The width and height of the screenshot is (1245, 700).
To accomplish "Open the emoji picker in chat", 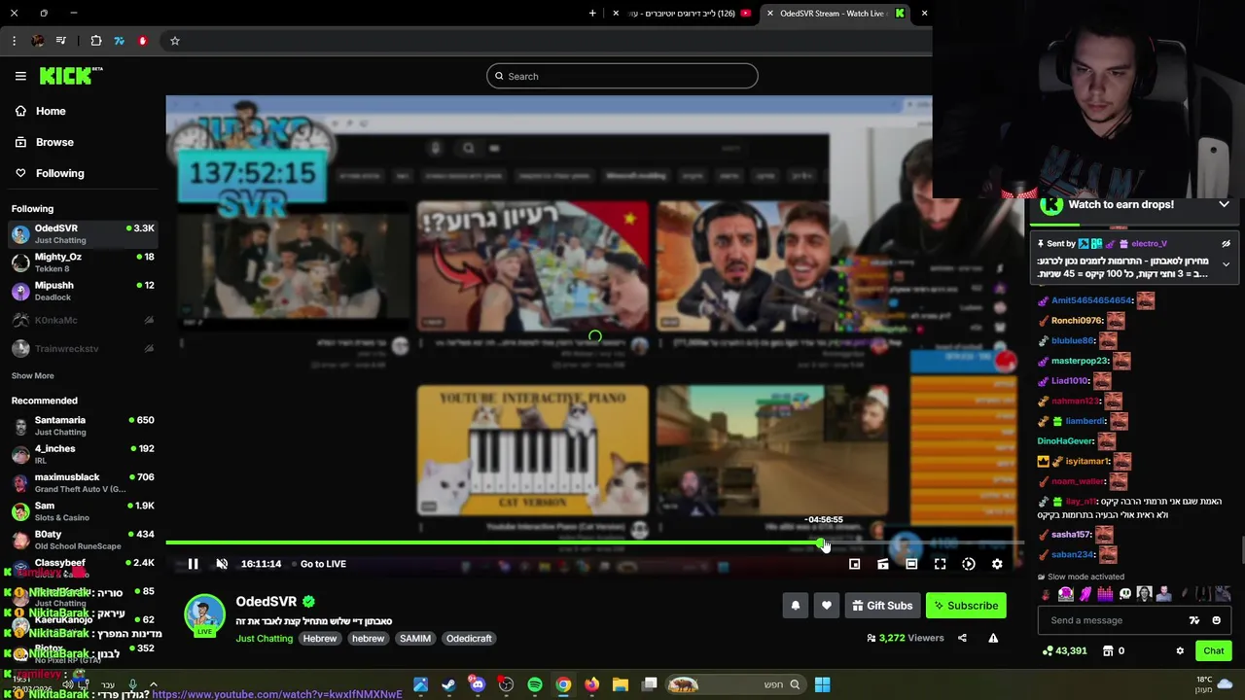I will (1216, 620).
